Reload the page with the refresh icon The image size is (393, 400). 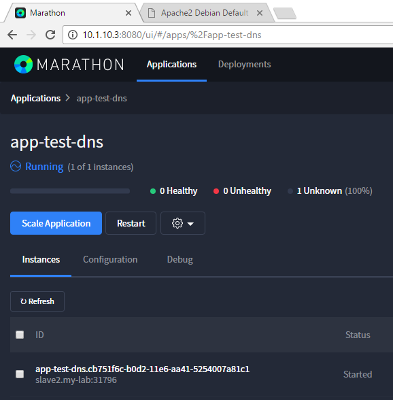[x=50, y=35]
